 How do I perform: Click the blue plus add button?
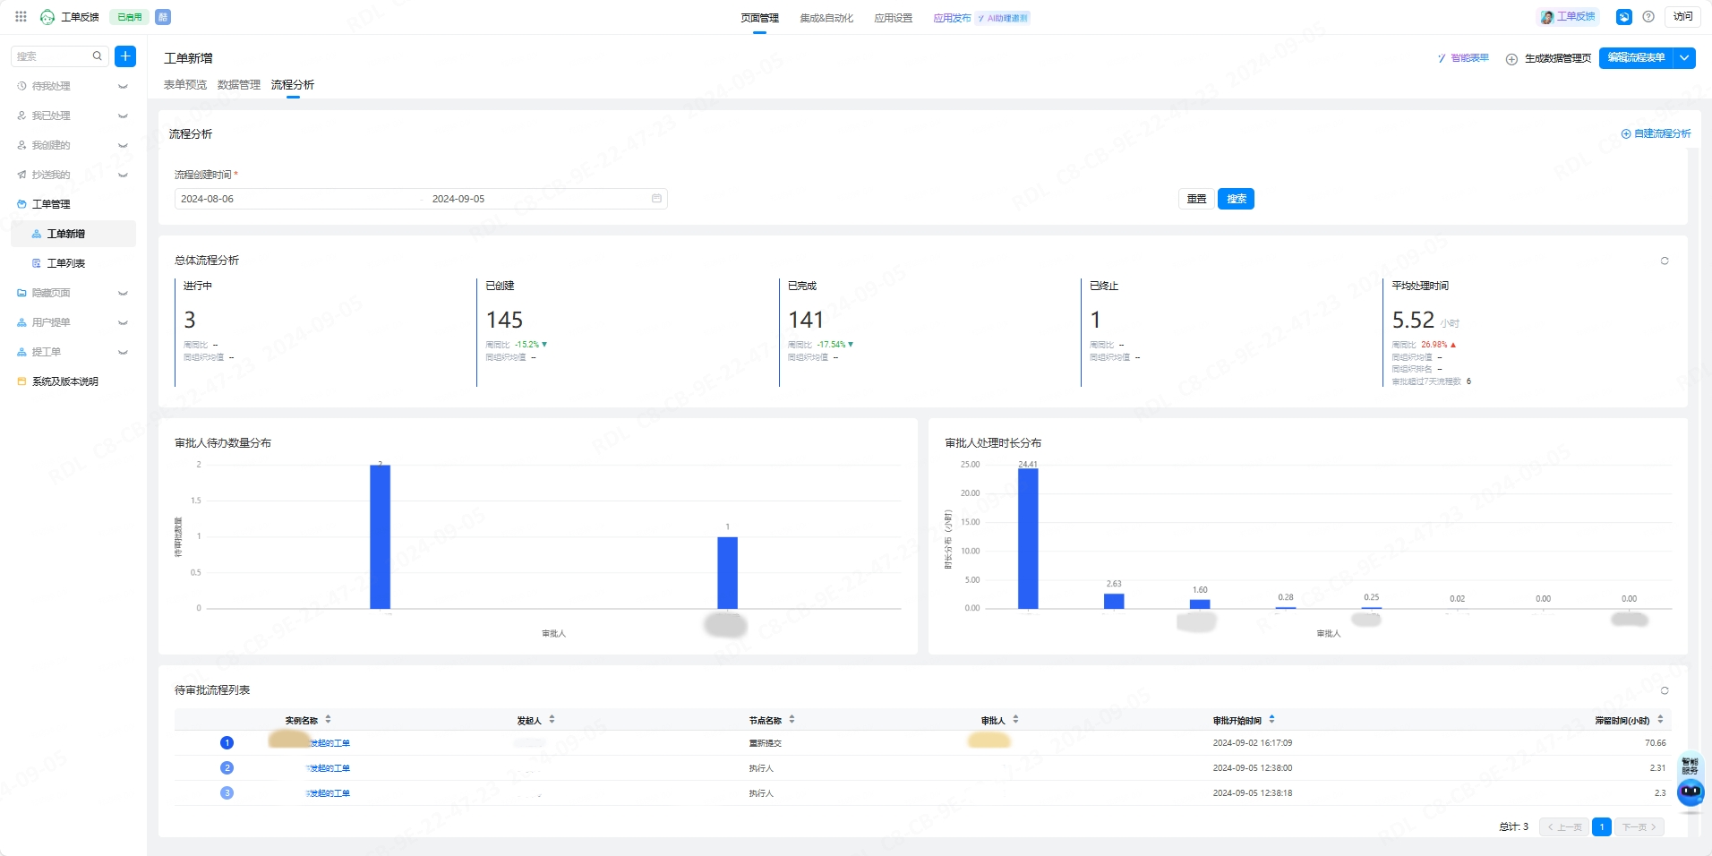(125, 56)
